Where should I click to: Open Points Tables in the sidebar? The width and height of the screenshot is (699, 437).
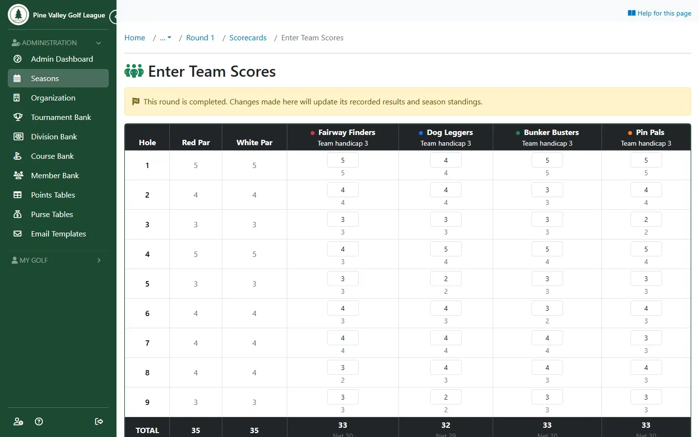[x=58, y=195]
